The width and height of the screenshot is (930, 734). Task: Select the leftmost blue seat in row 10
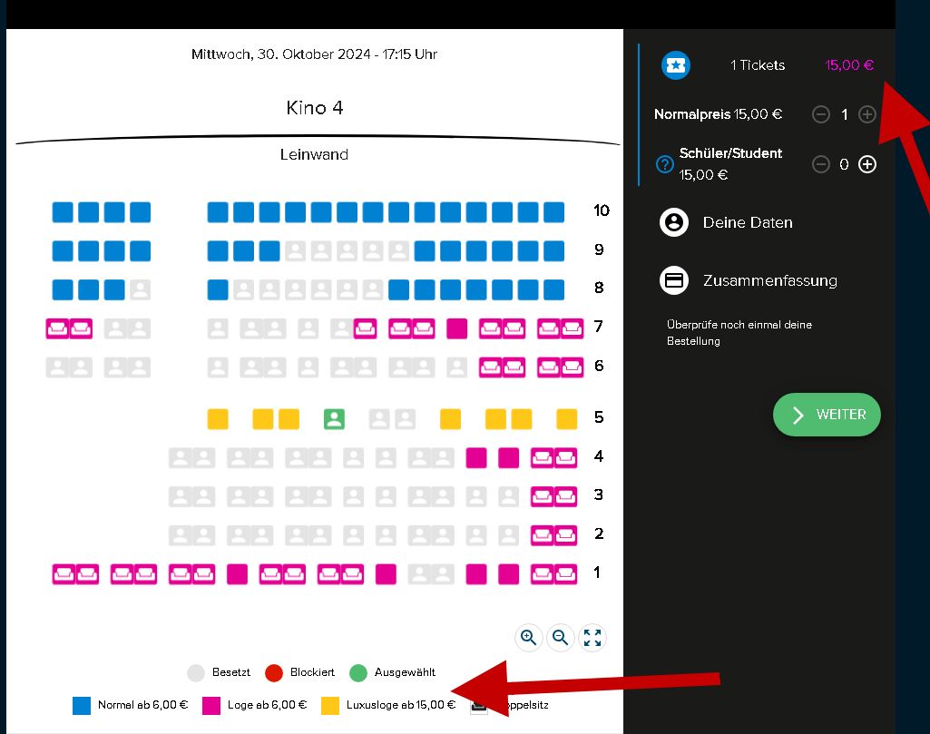(x=63, y=212)
